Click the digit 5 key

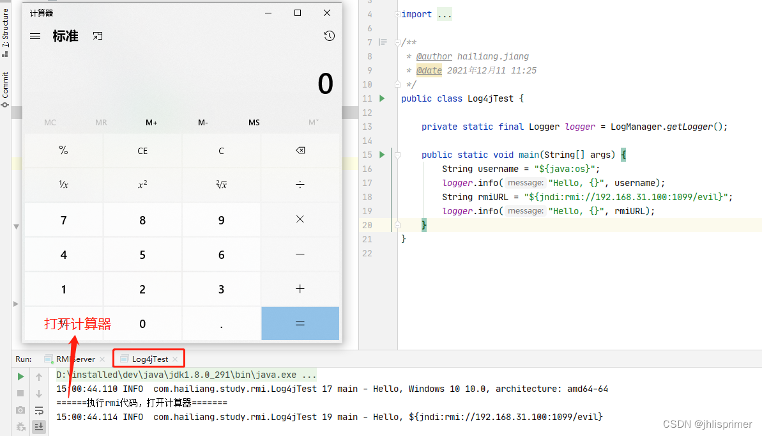pyautogui.click(x=142, y=254)
